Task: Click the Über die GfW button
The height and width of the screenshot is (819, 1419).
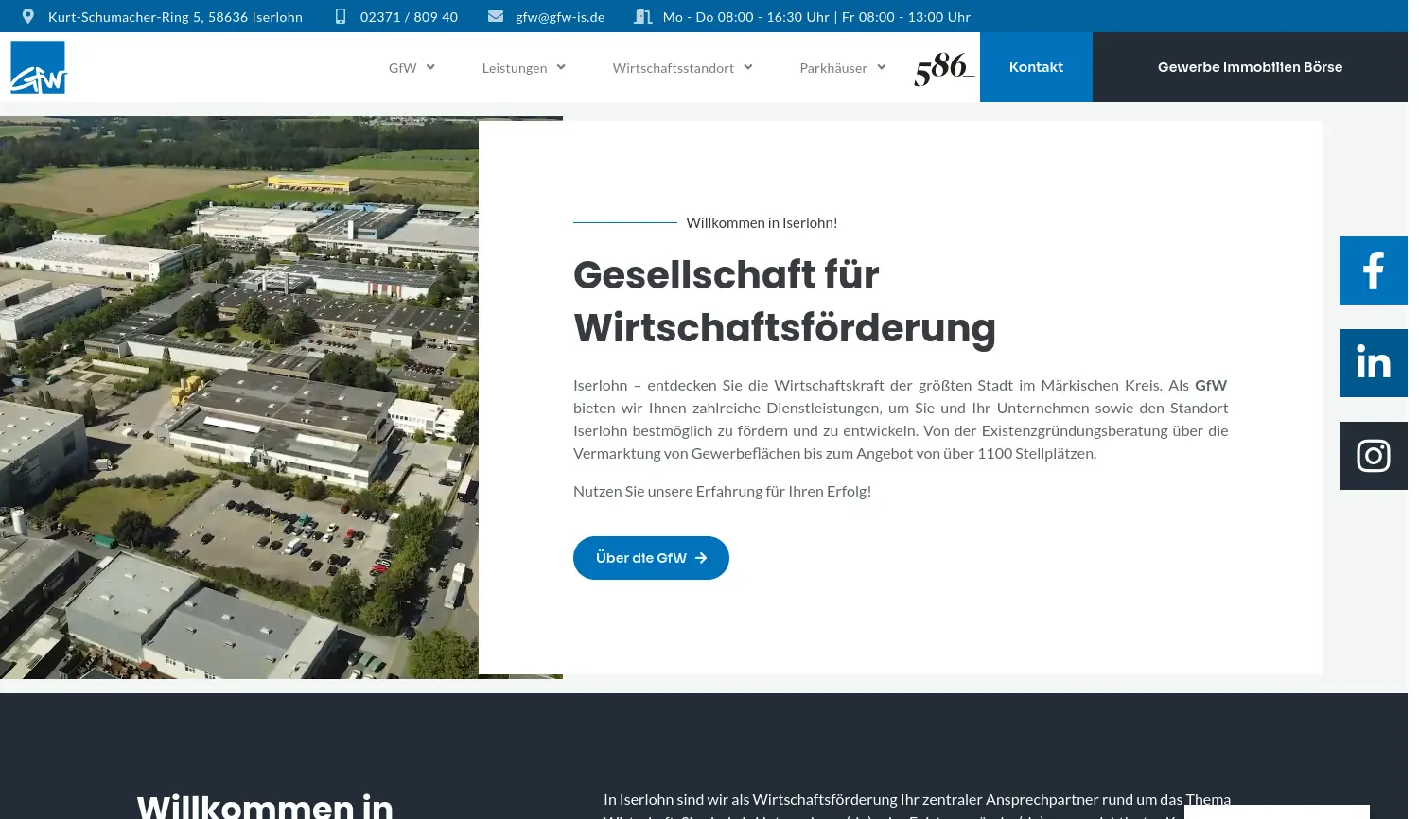Action: point(651,558)
